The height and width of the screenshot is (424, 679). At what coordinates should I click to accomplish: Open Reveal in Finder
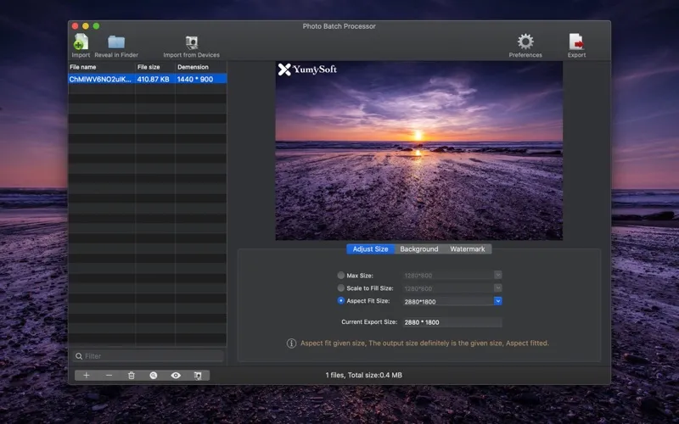click(x=116, y=42)
